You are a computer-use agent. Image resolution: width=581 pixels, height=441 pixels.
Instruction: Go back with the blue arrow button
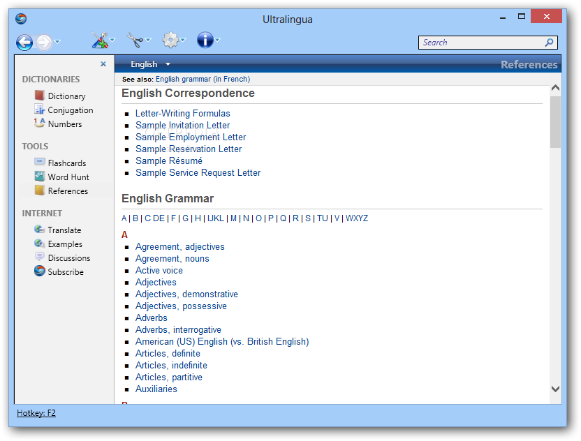24,42
